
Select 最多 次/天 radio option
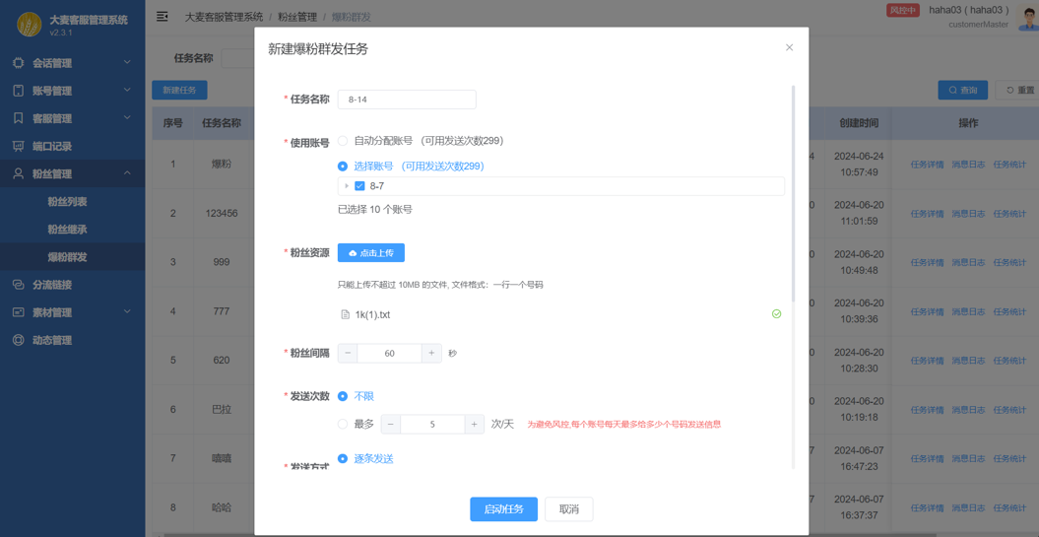pos(343,425)
